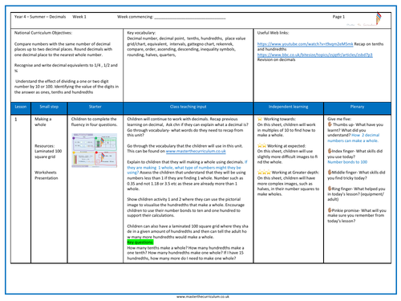Click the Give me five heading

(x=339, y=119)
